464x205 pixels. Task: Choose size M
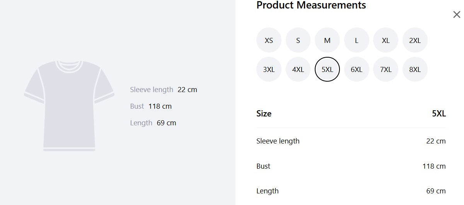pyautogui.click(x=327, y=40)
